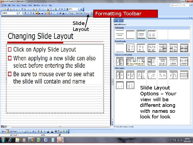Open the Slide Show menu
Image resolution: width=193 pixels, height=145 pixels.
click(37, 5)
